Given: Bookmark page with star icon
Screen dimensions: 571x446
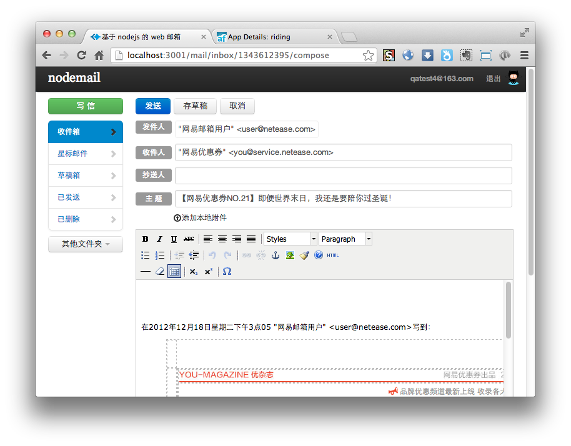Looking at the screenshot, I should 368,56.
